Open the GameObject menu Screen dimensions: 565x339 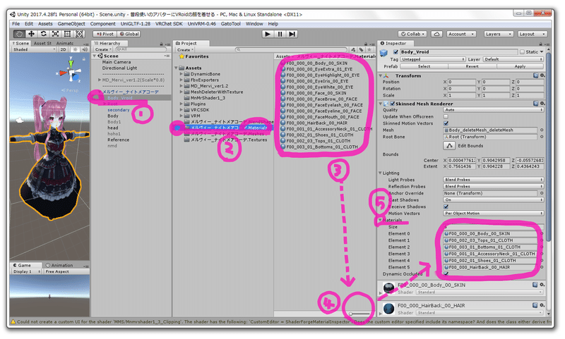(71, 24)
